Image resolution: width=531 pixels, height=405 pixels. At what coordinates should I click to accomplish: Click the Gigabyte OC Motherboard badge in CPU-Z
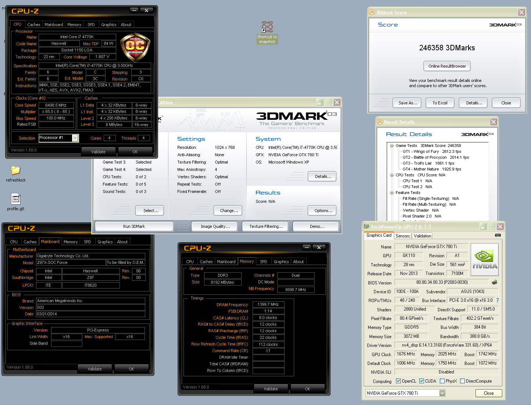point(135,47)
